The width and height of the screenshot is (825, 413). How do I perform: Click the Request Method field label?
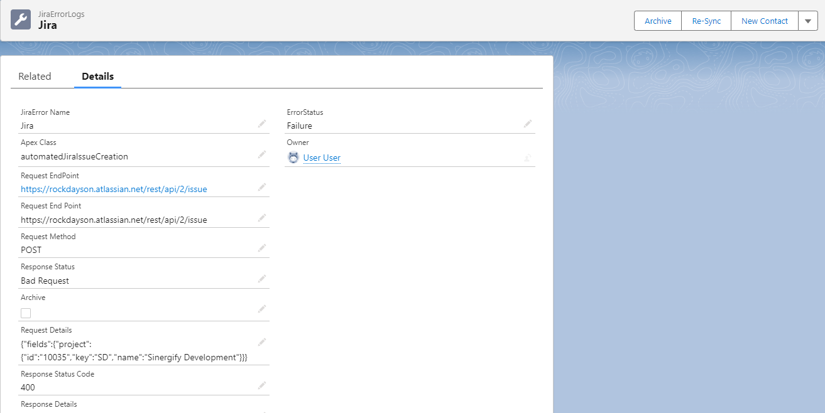[48, 237]
